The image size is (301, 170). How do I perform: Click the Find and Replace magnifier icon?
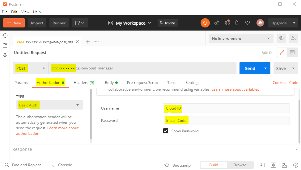pyautogui.click(x=7, y=165)
